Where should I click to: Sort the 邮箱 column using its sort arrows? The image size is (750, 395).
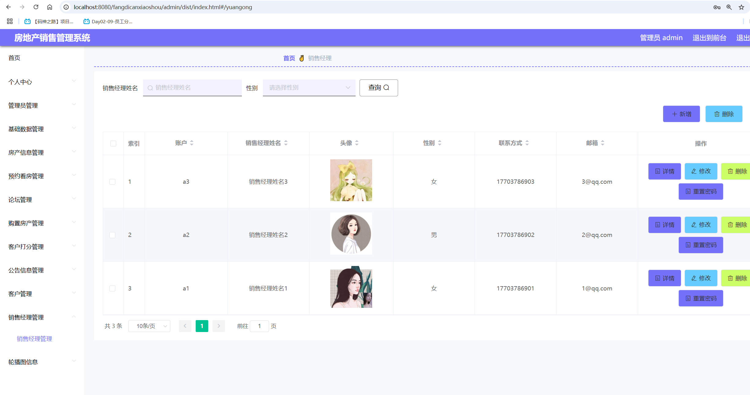[602, 142]
